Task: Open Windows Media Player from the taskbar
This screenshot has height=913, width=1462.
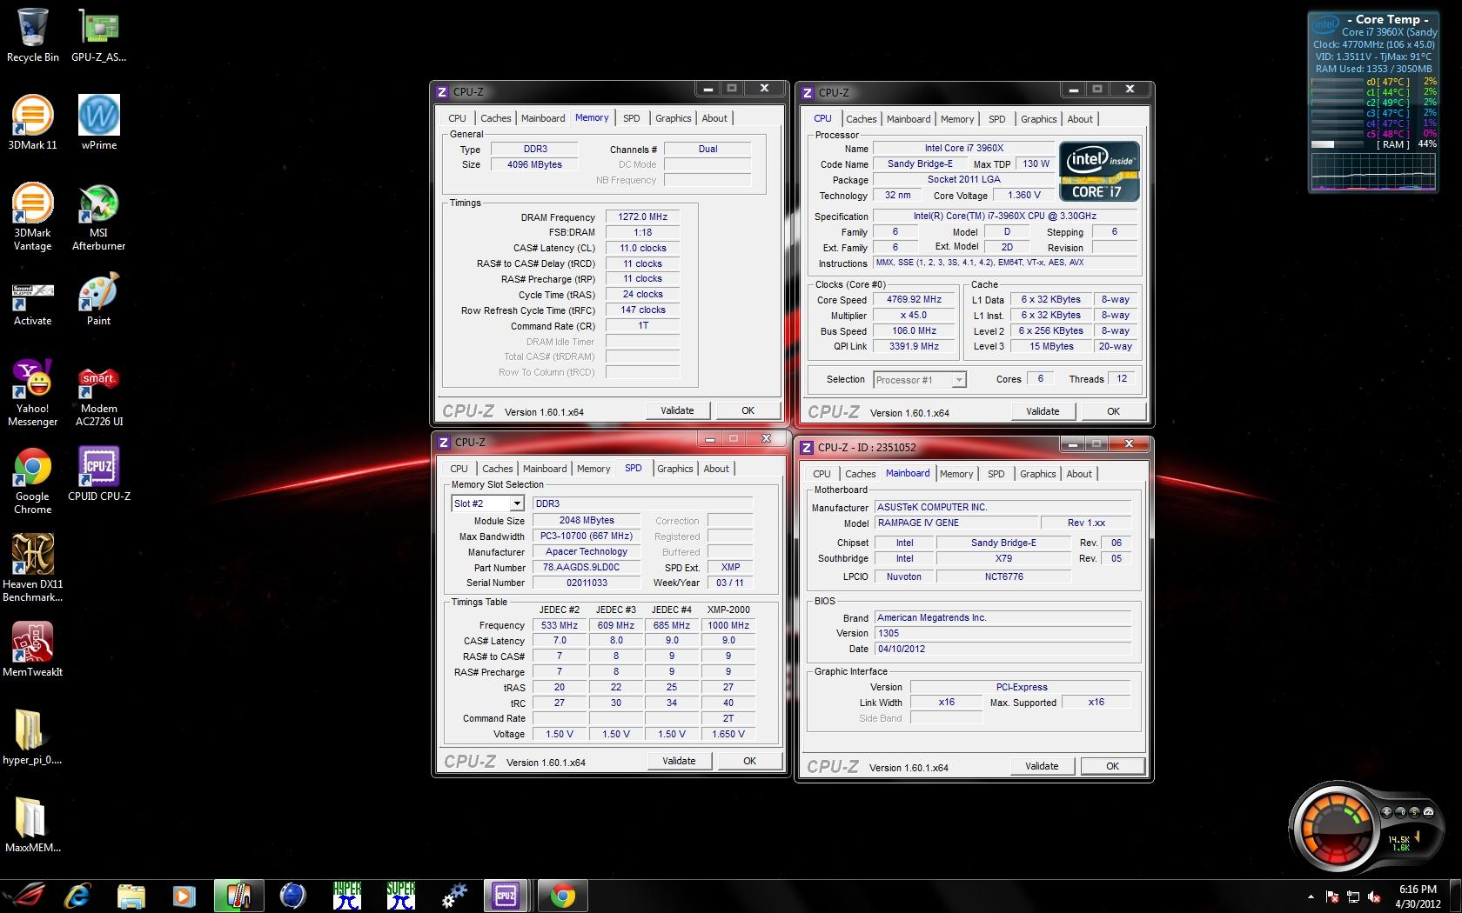Action: click(184, 896)
